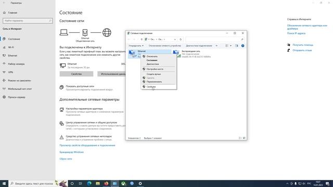Open File Explorer from the taskbar
Viewport: 333px width, 187px height.
pos(98,183)
